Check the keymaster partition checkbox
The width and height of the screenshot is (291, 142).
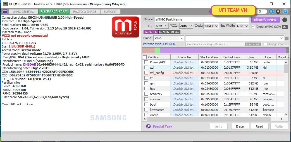pyautogui.click(x=146, y=110)
